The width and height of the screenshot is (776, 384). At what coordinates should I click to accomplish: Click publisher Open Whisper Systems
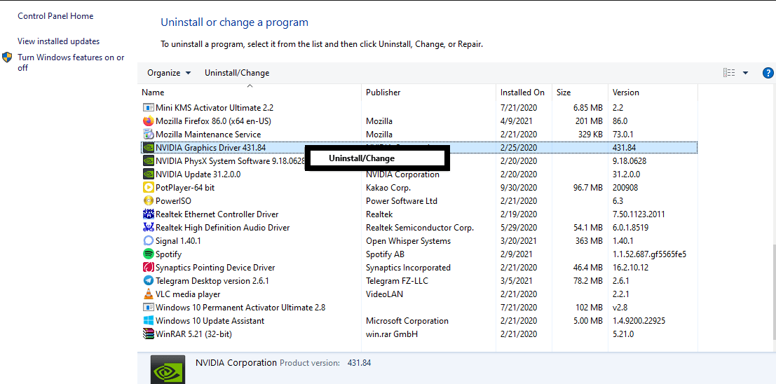point(408,241)
